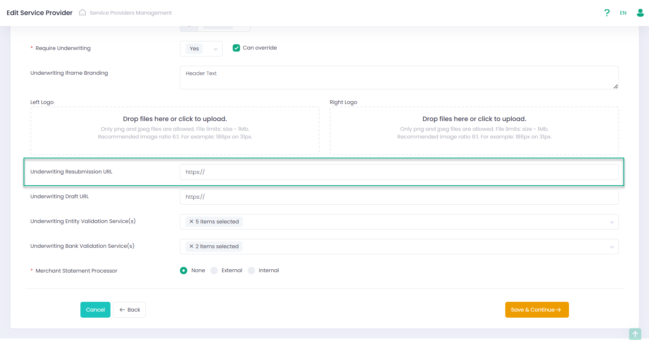
Task: Switch language using the EN menu
Action: pyautogui.click(x=623, y=13)
